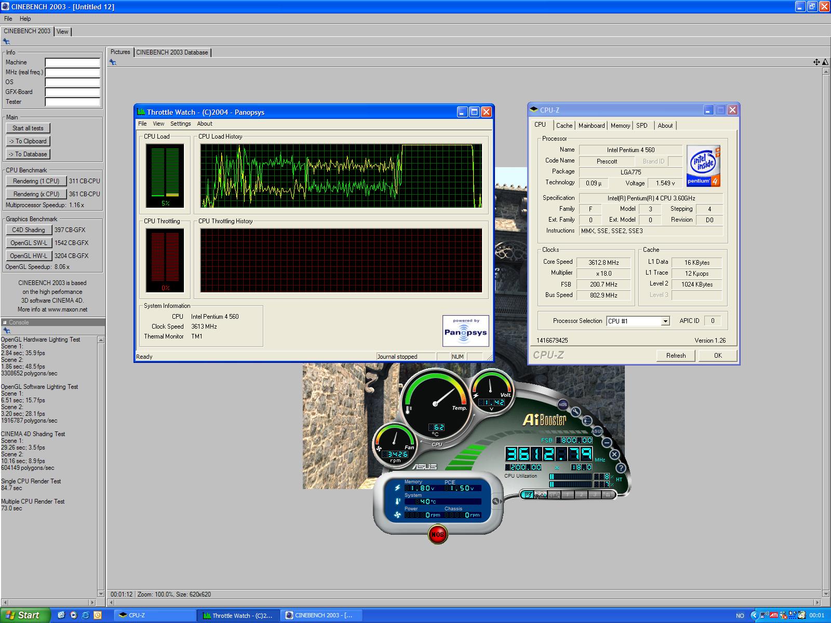The height and width of the screenshot is (623, 831).
Task: Click the red NOS button in AI Booster
Action: pyautogui.click(x=437, y=534)
